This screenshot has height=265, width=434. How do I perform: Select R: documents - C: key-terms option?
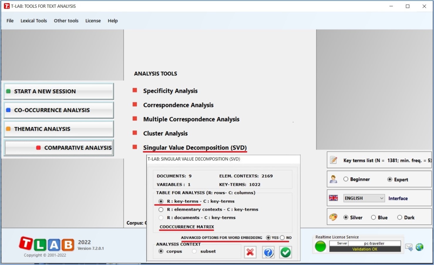[x=161, y=218]
